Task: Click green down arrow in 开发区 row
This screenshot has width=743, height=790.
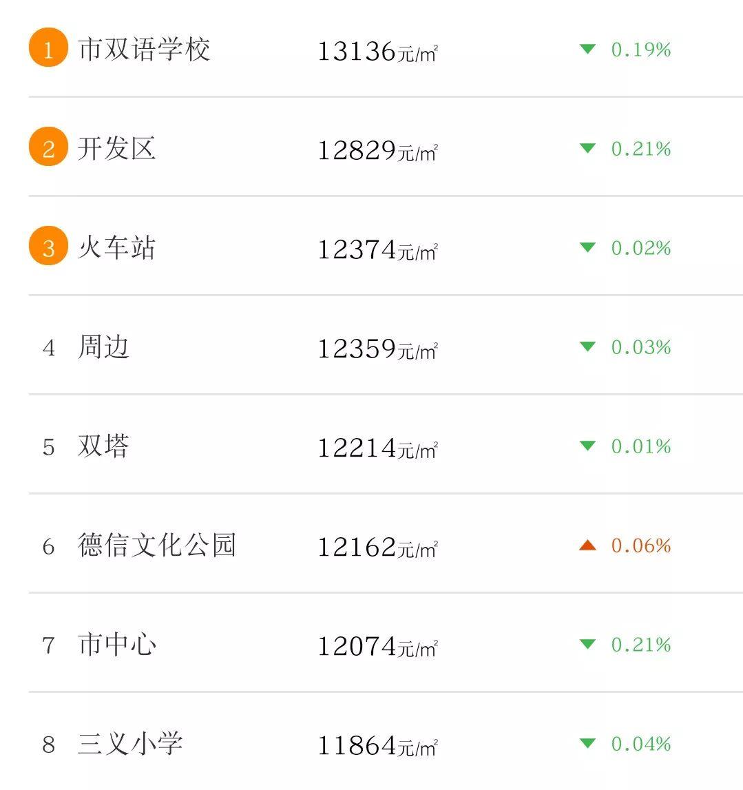Action: [587, 148]
